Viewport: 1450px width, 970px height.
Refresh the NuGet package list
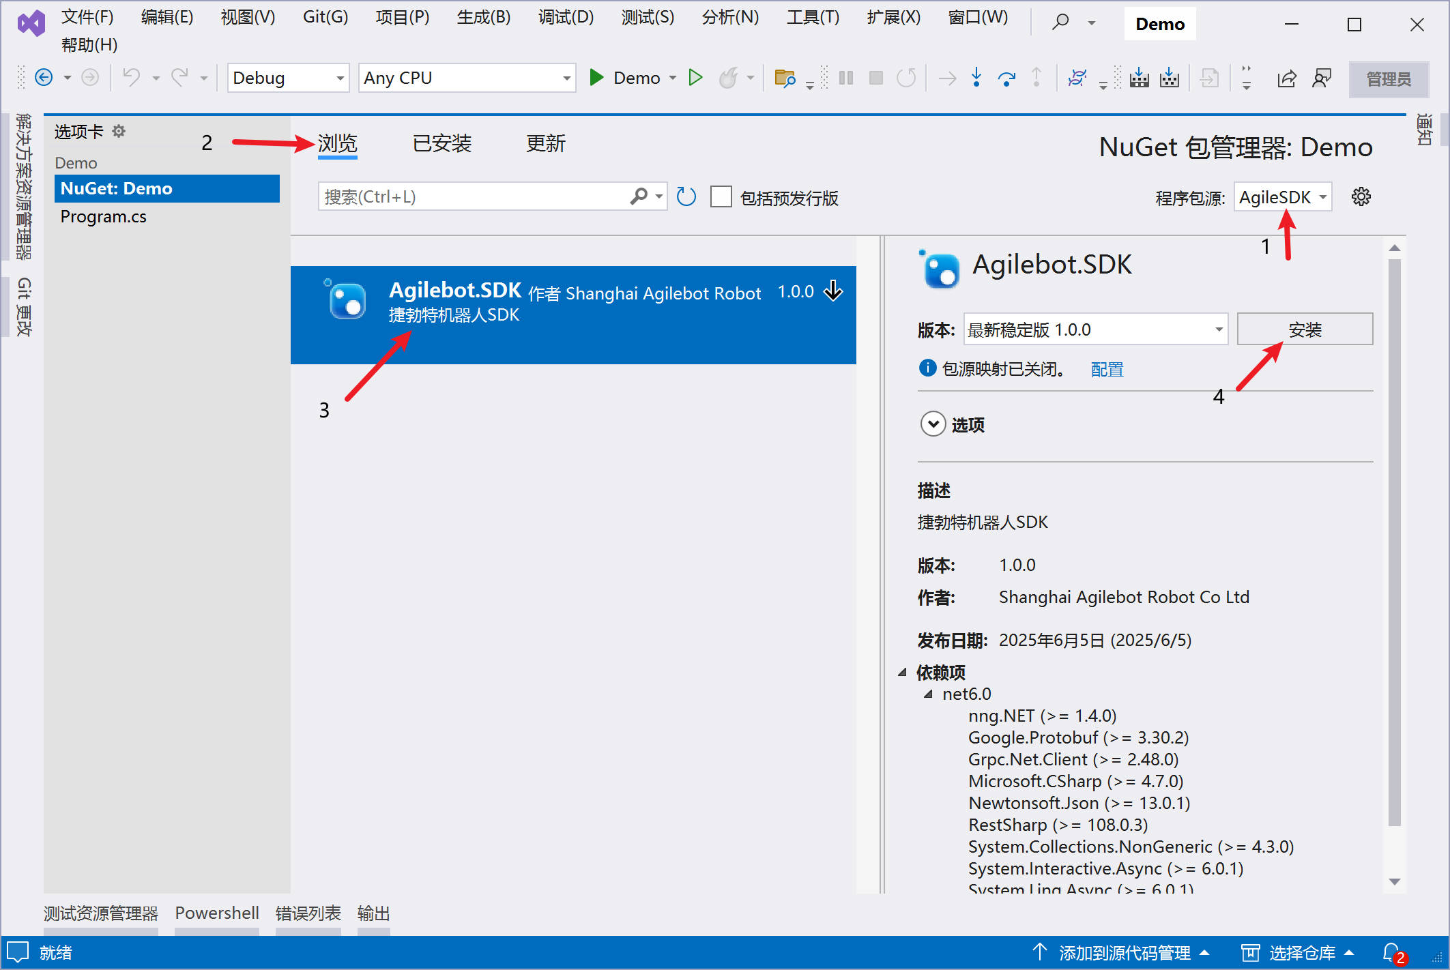pos(686,197)
